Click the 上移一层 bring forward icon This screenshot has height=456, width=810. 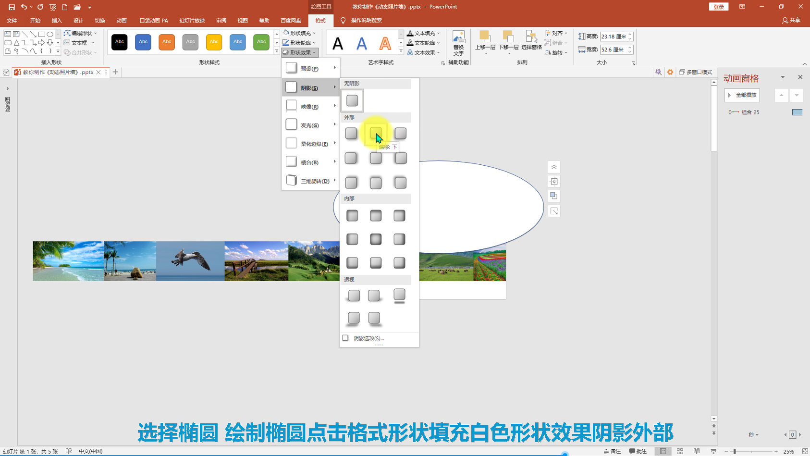click(485, 40)
